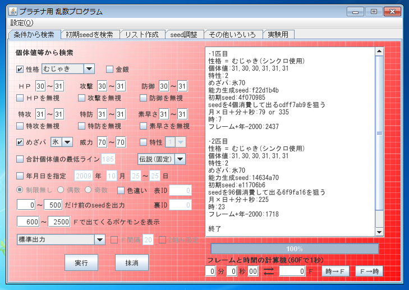Click the 特防 maximum value field
This screenshot has height=290, width=409.
pyautogui.click(x=121, y=114)
